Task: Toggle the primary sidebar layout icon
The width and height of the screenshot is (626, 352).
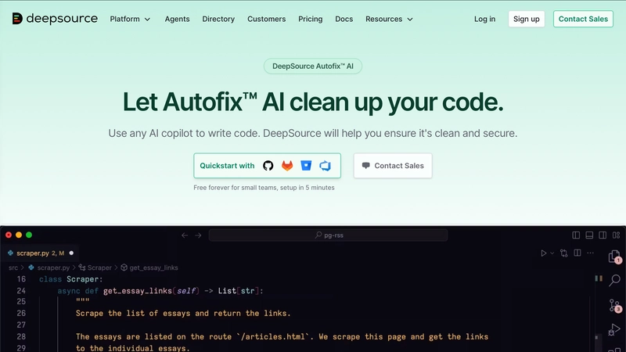Action: pyautogui.click(x=576, y=235)
